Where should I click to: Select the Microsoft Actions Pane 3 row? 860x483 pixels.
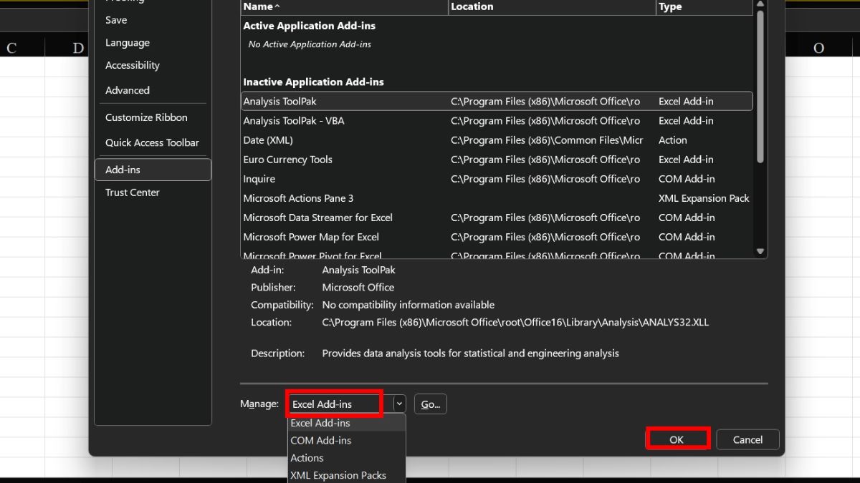[x=497, y=198]
